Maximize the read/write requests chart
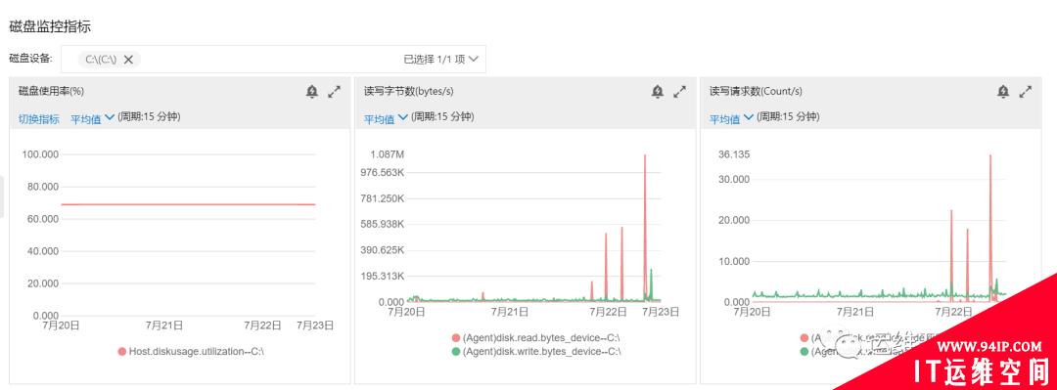The height and width of the screenshot is (390, 1057). click(1026, 92)
